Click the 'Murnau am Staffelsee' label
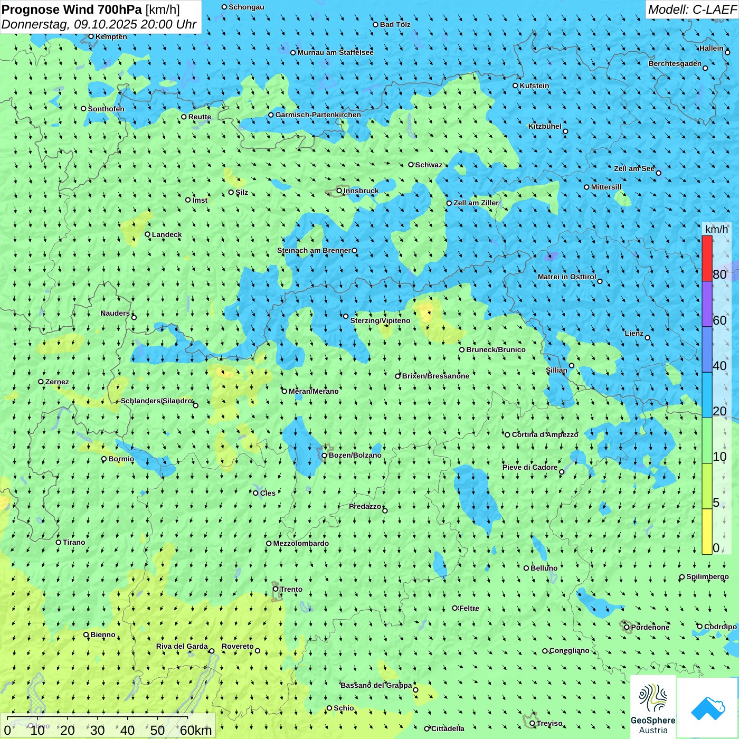 pos(335,52)
